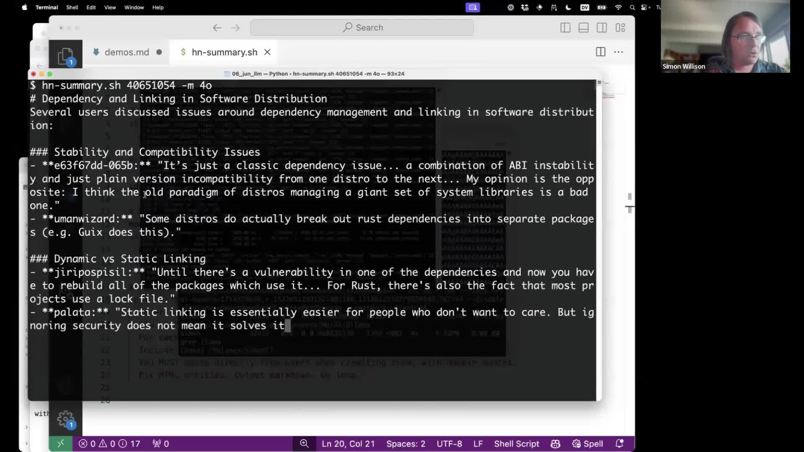The height and width of the screenshot is (452, 804).
Task: Zoom the Terminal window with green button
Action: 50,74
